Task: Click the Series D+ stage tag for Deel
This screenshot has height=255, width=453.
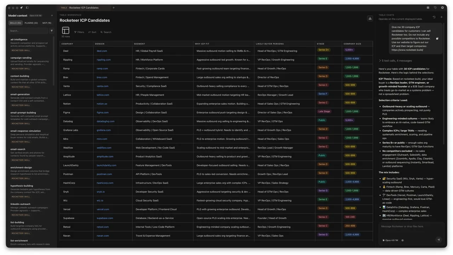Action: tap(323, 50)
